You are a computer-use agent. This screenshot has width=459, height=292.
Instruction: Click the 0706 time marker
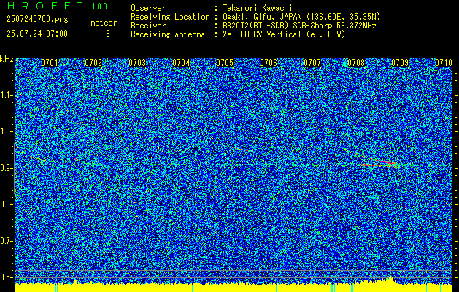point(269,62)
